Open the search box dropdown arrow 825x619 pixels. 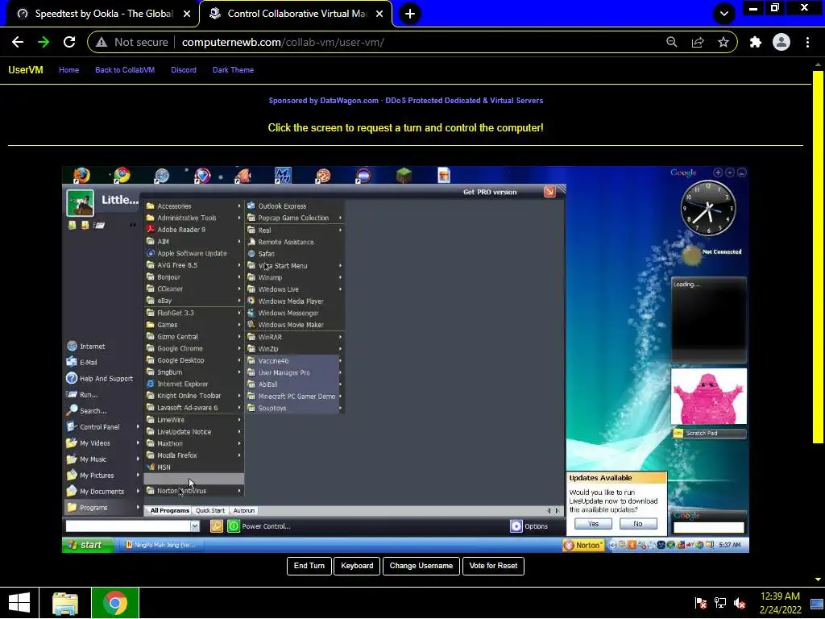[195, 526]
